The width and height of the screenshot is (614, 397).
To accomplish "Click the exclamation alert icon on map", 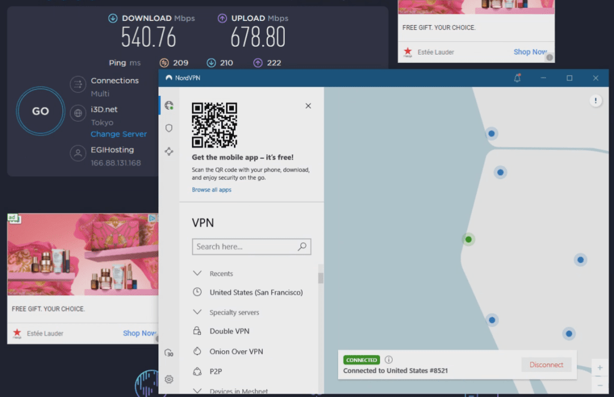I will coord(595,101).
